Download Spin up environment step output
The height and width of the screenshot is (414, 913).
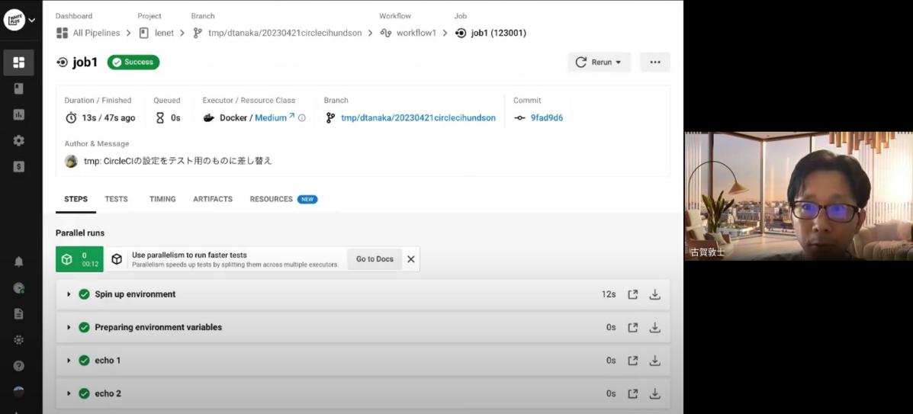tap(655, 294)
